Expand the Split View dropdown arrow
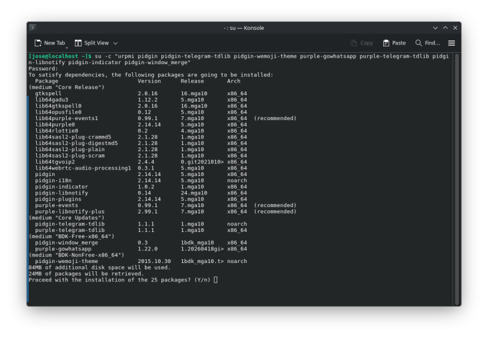The width and height of the screenshot is (488, 338). point(116,43)
